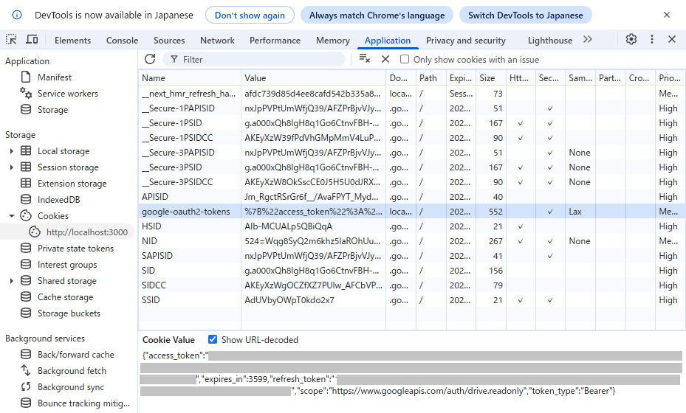The image size is (686, 413).
Task: Select the IndexedDB sidebar item
Action: 58,200
